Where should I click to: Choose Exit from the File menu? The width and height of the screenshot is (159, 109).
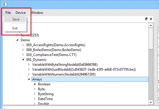pyautogui.click(x=15, y=28)
